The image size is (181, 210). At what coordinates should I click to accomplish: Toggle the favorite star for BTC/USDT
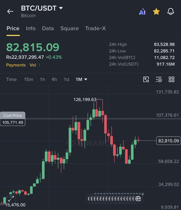coord(156,11)
